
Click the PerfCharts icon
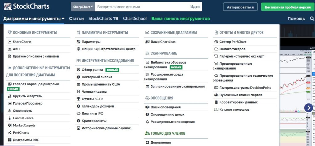10,132
